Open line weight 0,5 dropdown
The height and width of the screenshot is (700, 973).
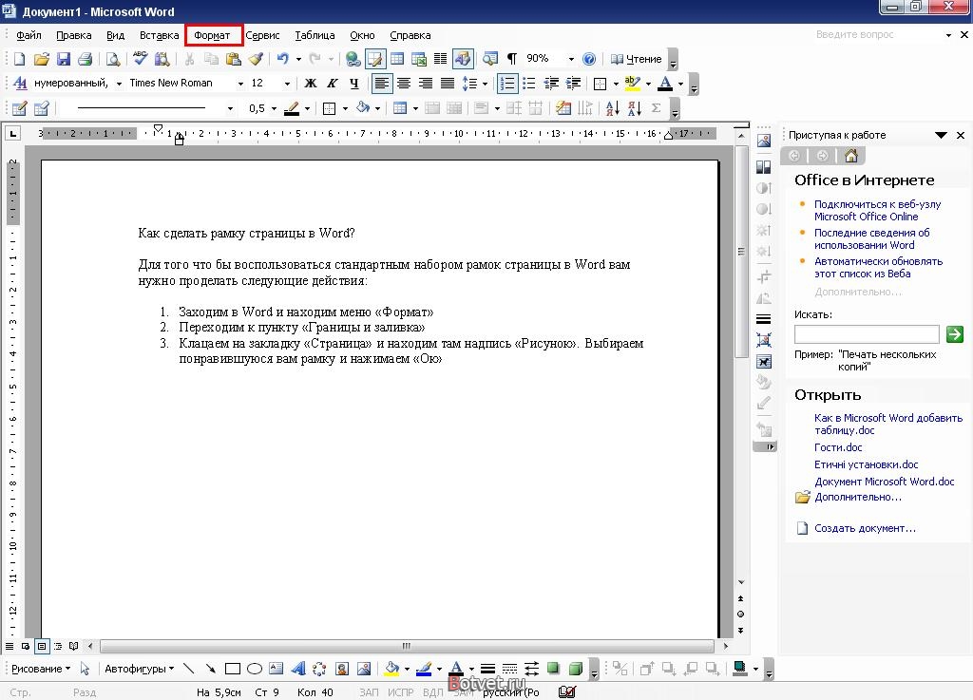point(274,108)
